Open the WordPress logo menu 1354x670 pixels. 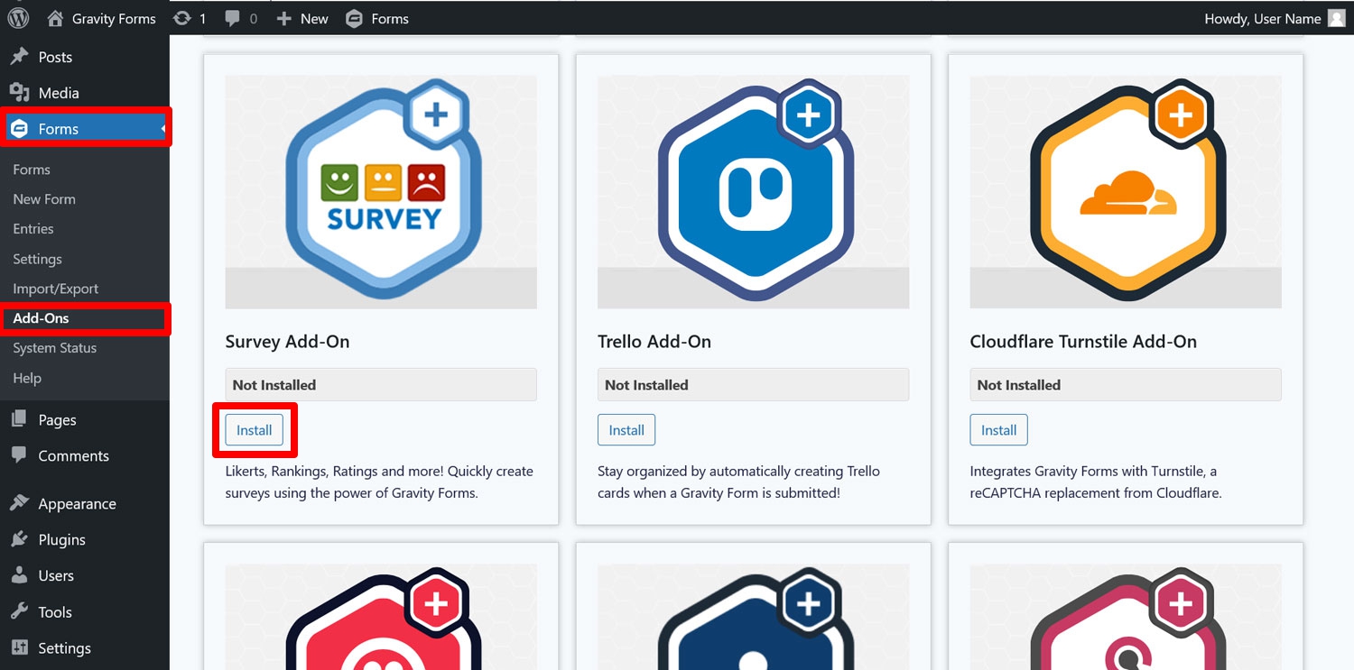[x=18, y=18]
